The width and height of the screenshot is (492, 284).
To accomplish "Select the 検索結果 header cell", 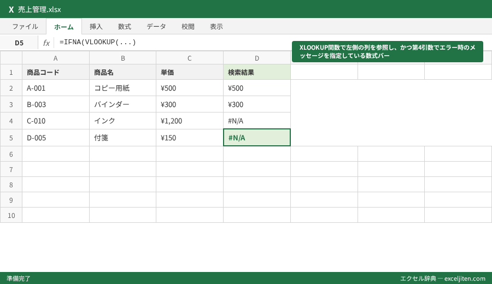I will pyautogui.click(x=257, y=72).
